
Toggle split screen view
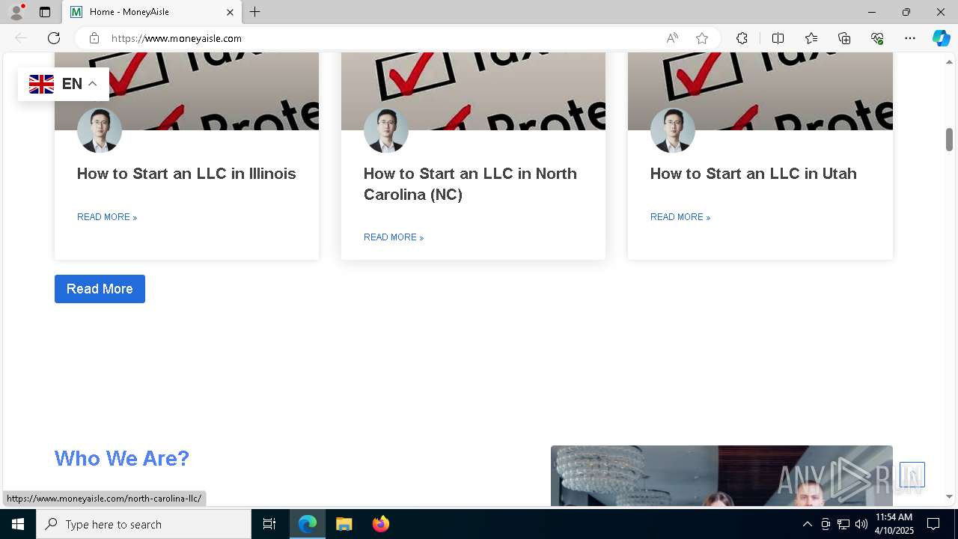(x=778, y=38)
